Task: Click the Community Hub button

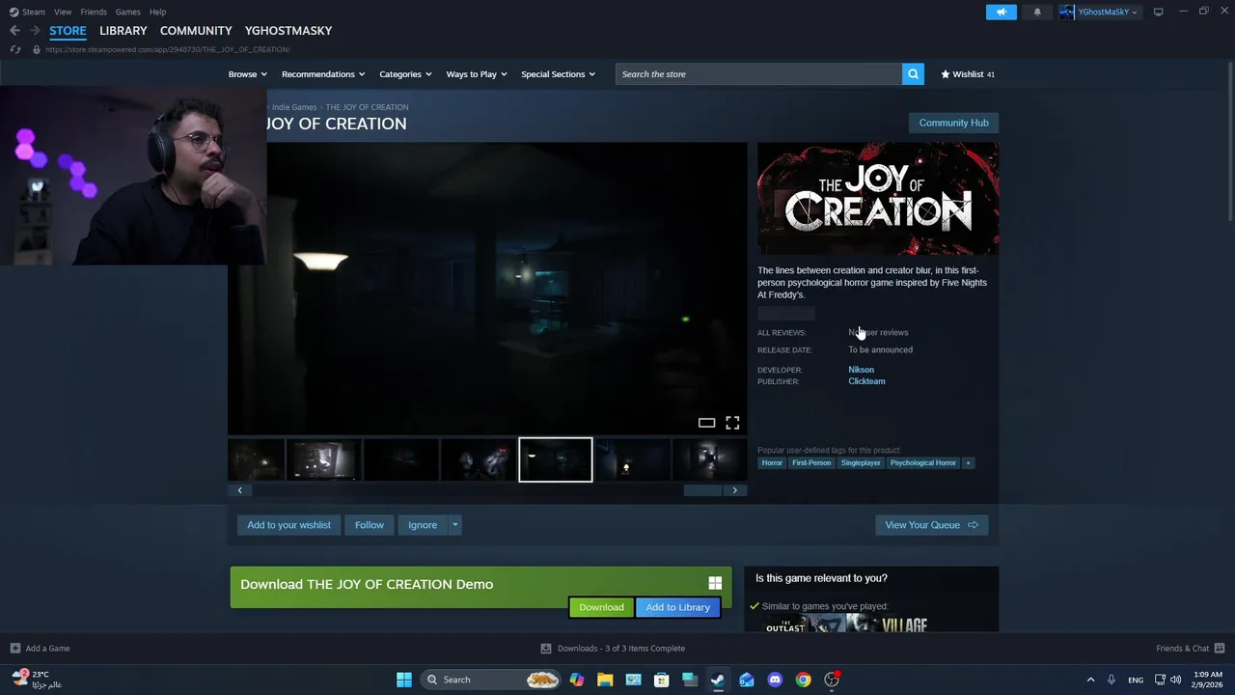Action: tap(953, 123)
